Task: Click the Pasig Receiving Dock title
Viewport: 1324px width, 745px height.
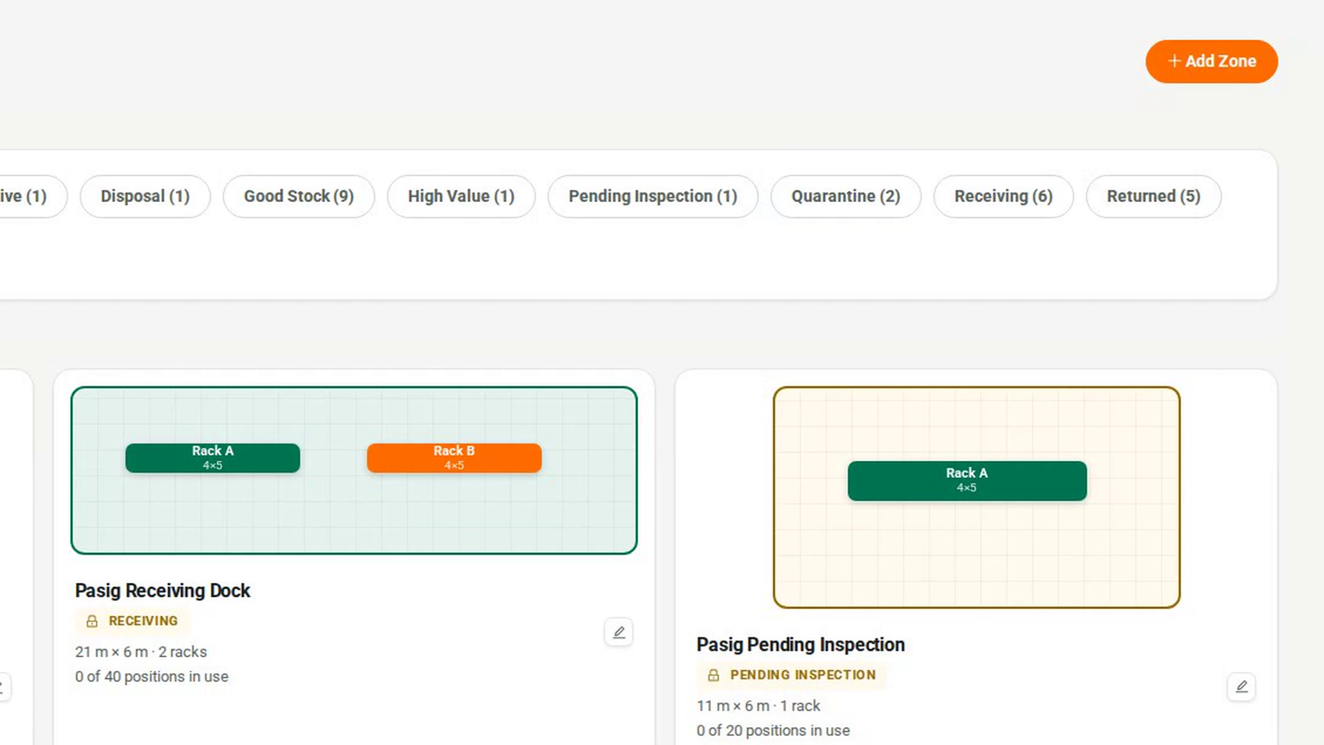Action: [163, 591]
